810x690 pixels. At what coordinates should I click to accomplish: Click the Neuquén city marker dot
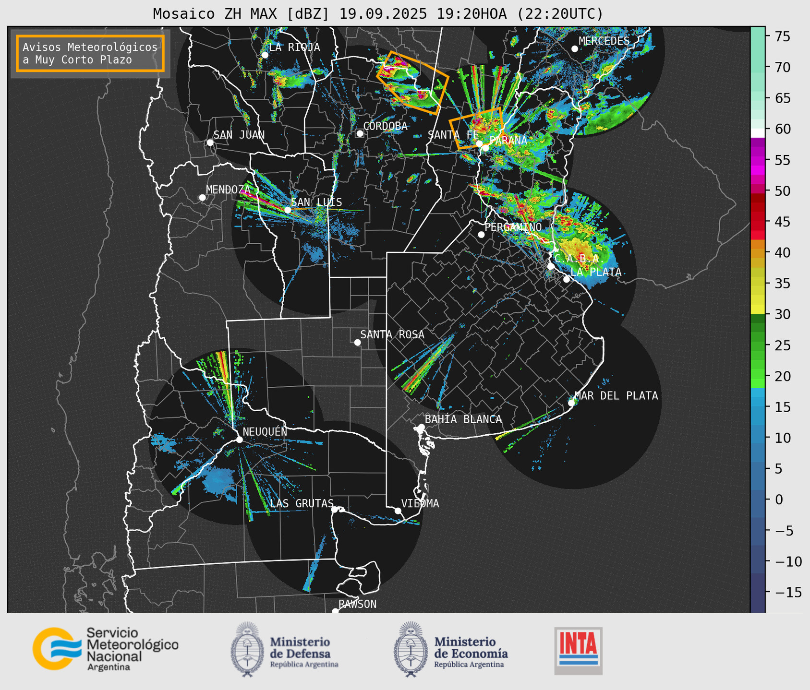point(239,440)
